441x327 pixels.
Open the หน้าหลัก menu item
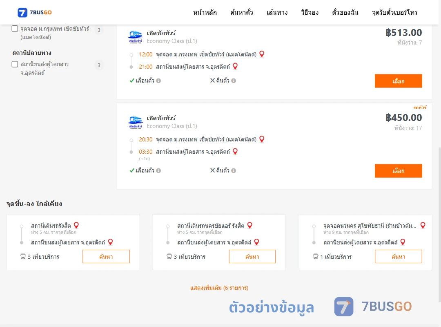205,12
